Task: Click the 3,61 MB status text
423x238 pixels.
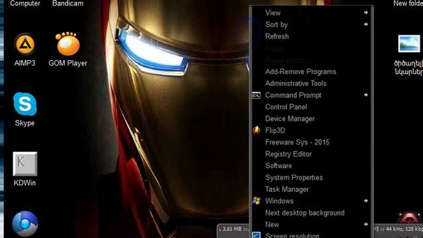Action: 232,229
